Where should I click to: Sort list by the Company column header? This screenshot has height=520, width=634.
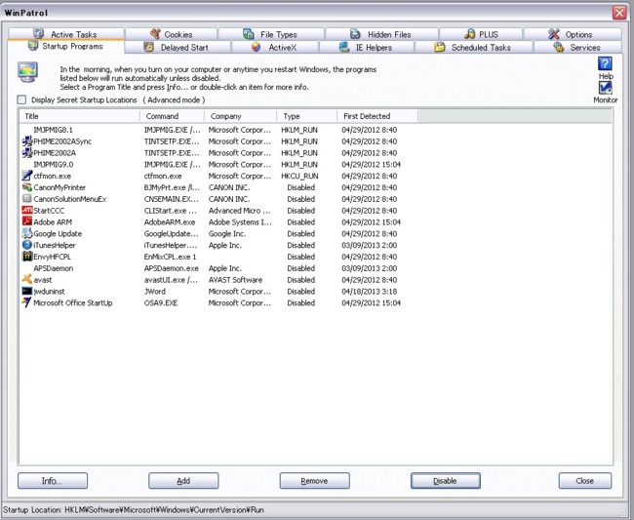coord(241,116)
